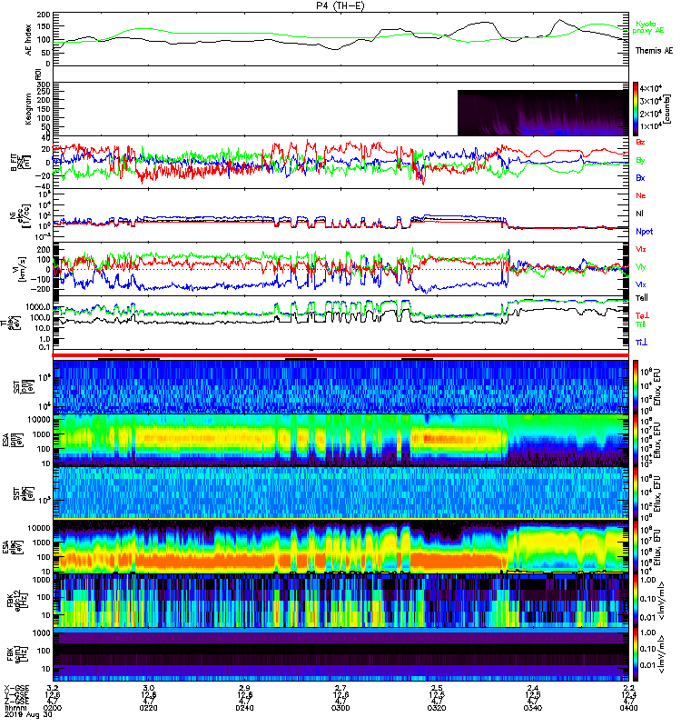Viewport: 681px width, 727px height.
Task: Click the X-GSE value 2.2
Action: [628, 688]
